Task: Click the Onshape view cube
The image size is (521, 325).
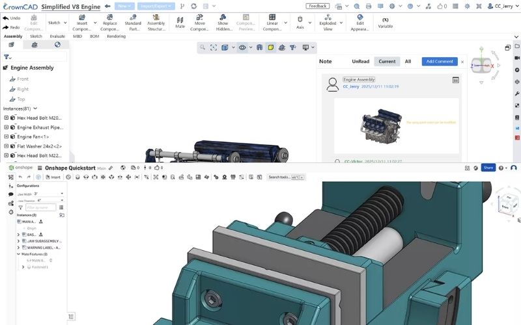Action: coord(507,203)
